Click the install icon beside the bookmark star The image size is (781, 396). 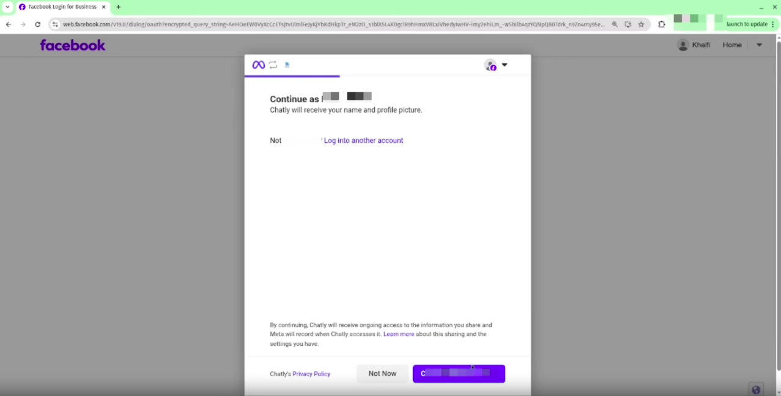[x=628, y=24]
